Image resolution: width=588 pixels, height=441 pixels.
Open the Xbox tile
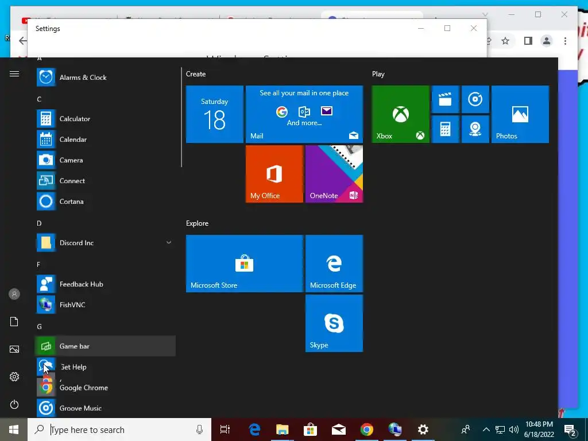[400, 114]
